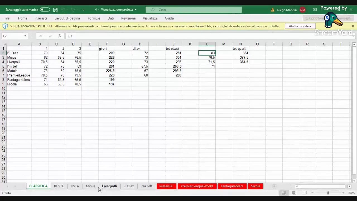Open the DM account avatar
The image size is (357, 201).
point(303,10)
